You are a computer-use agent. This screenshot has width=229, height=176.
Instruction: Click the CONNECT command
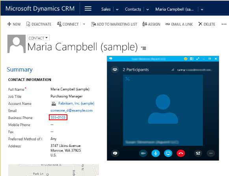coord(68,24)
